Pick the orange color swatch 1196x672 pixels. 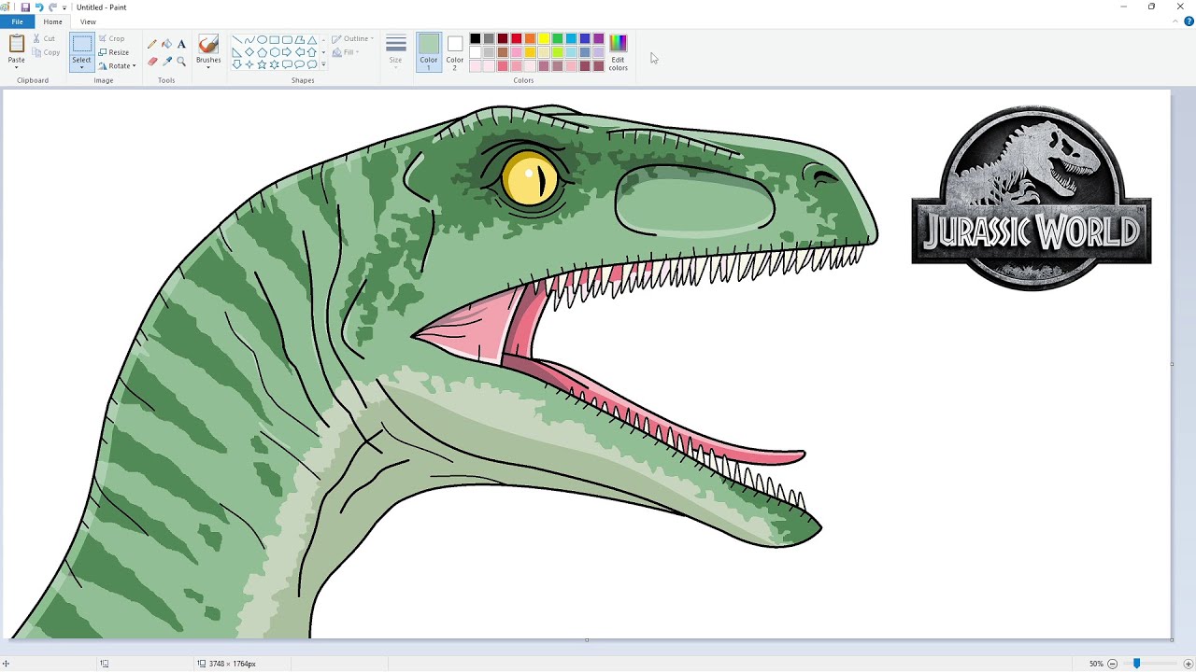pos(530,38)
